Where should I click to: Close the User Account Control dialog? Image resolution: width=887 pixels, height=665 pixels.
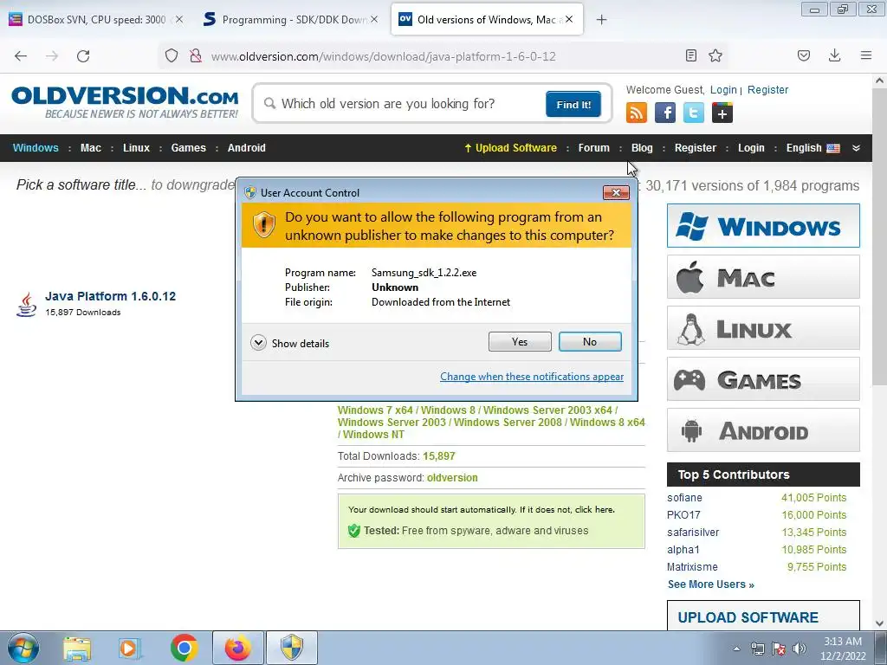pos(616,193)
